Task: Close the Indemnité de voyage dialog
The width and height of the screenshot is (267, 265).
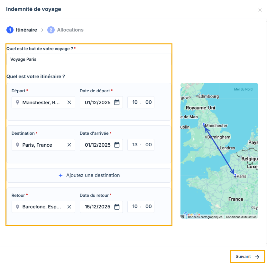Action: [260, 10]
